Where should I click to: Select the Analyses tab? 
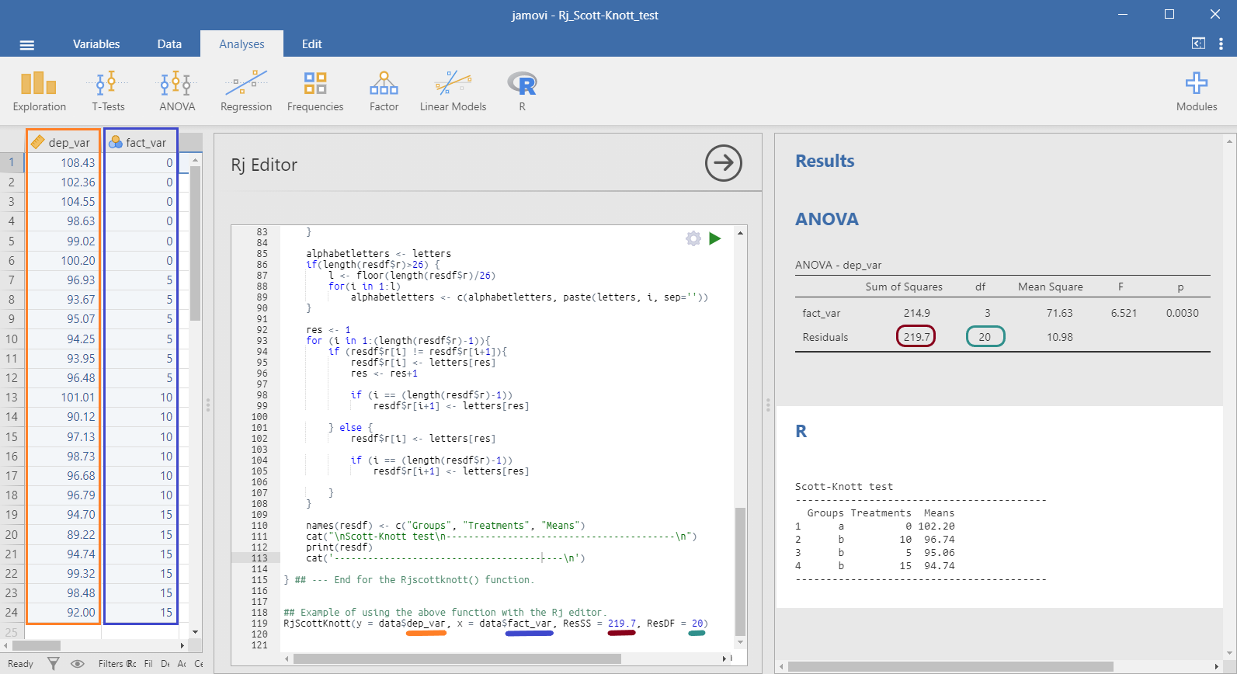click(x=241, y=44)
